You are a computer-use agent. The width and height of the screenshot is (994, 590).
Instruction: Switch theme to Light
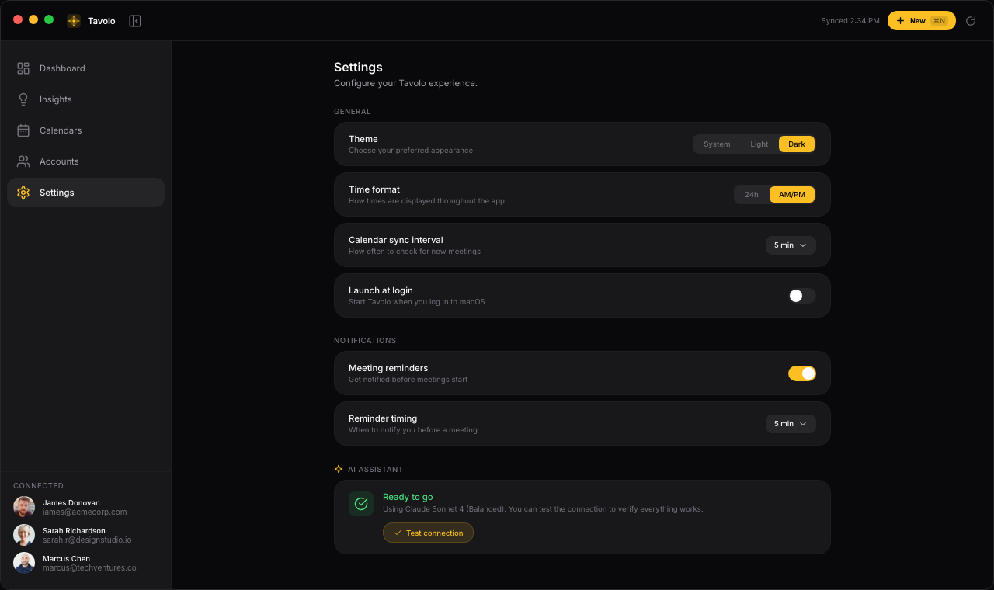(x=759, y=144)
